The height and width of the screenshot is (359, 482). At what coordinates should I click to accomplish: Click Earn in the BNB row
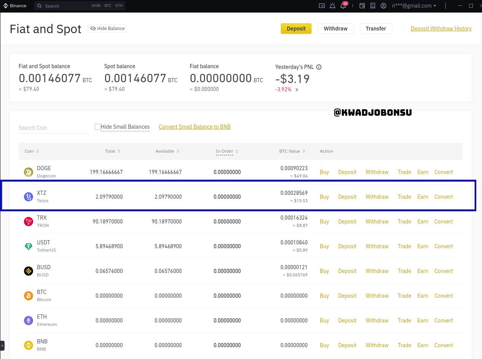[423, 345]
